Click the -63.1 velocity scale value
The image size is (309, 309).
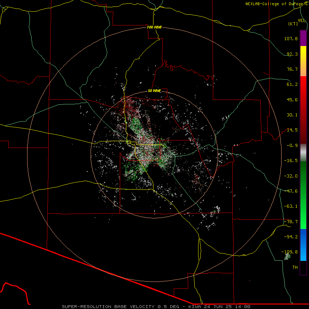click(291, 206)
